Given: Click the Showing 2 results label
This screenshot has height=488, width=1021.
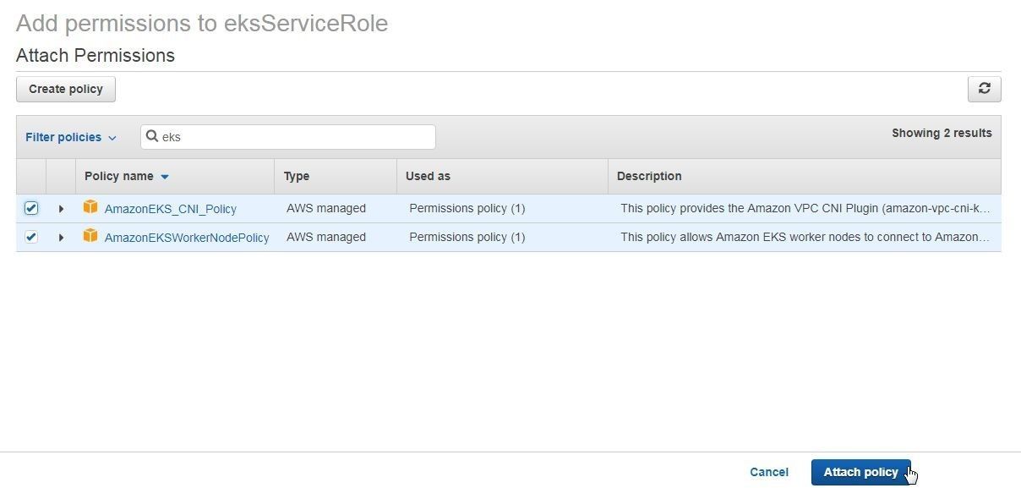Looking at the screenshot, I should tap(942, 133).
